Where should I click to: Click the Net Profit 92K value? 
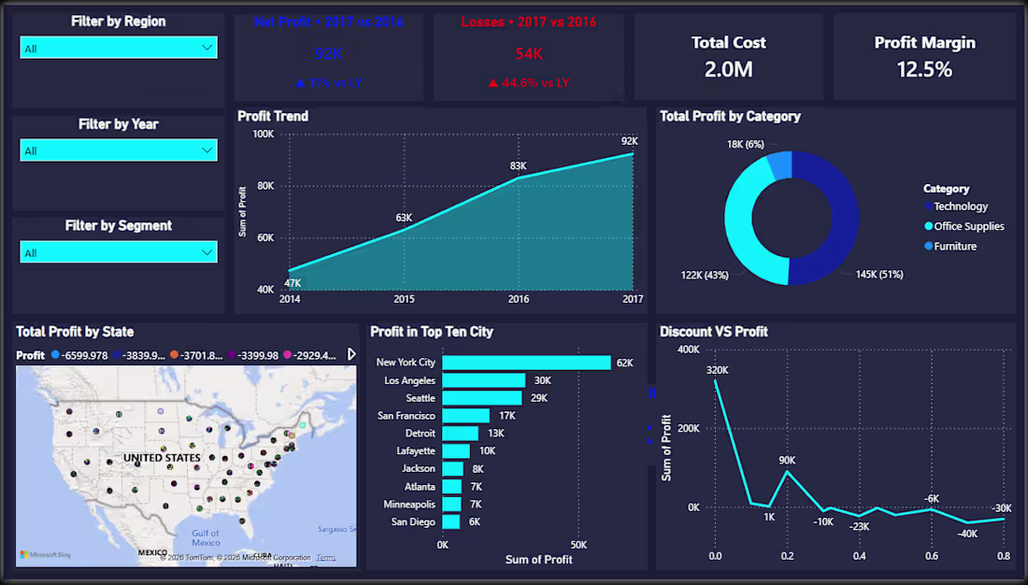tap(328, 54)
